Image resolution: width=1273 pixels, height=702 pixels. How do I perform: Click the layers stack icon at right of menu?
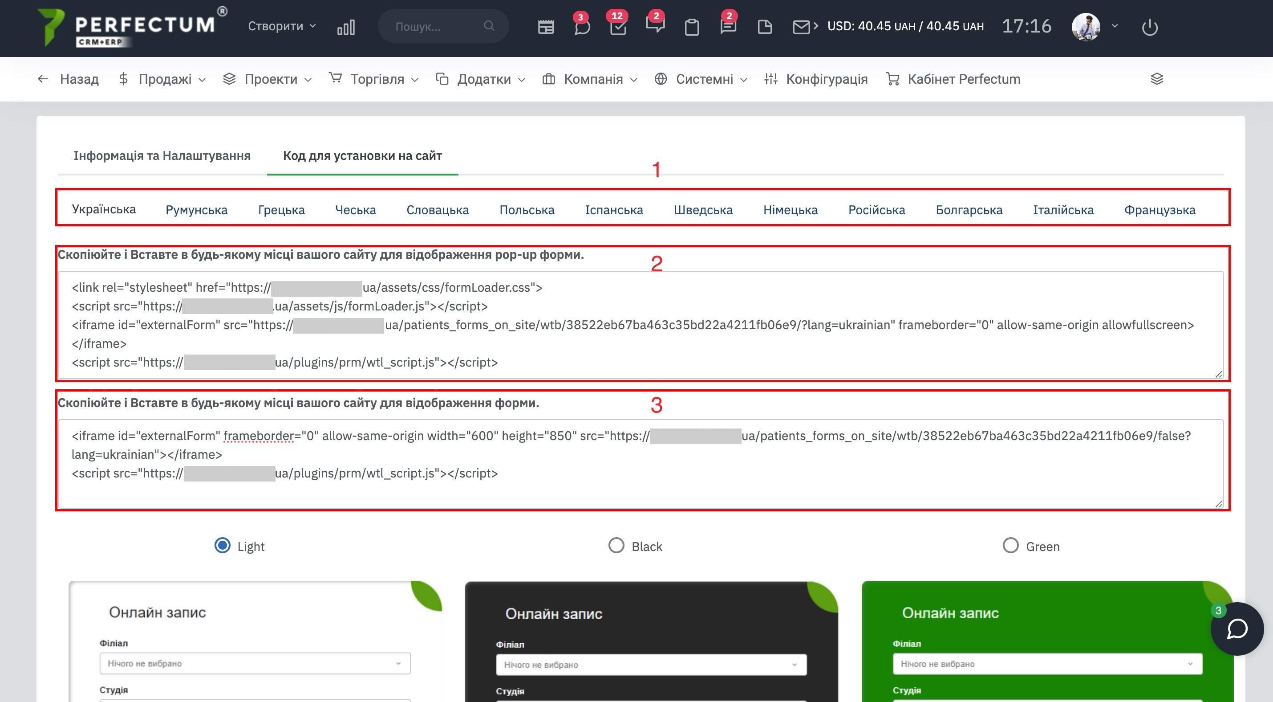tap(1156, 79)
